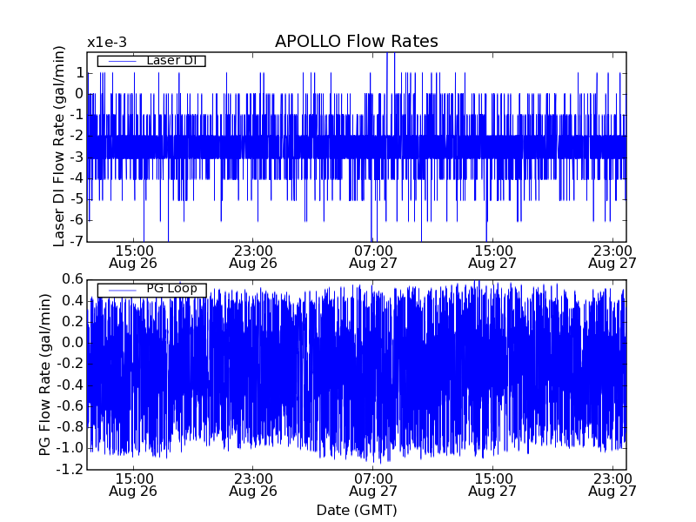This screenshot has height=522, width=696.
Task: Click the PG Flow Rate y-axis label
Action: click(45, 374)
